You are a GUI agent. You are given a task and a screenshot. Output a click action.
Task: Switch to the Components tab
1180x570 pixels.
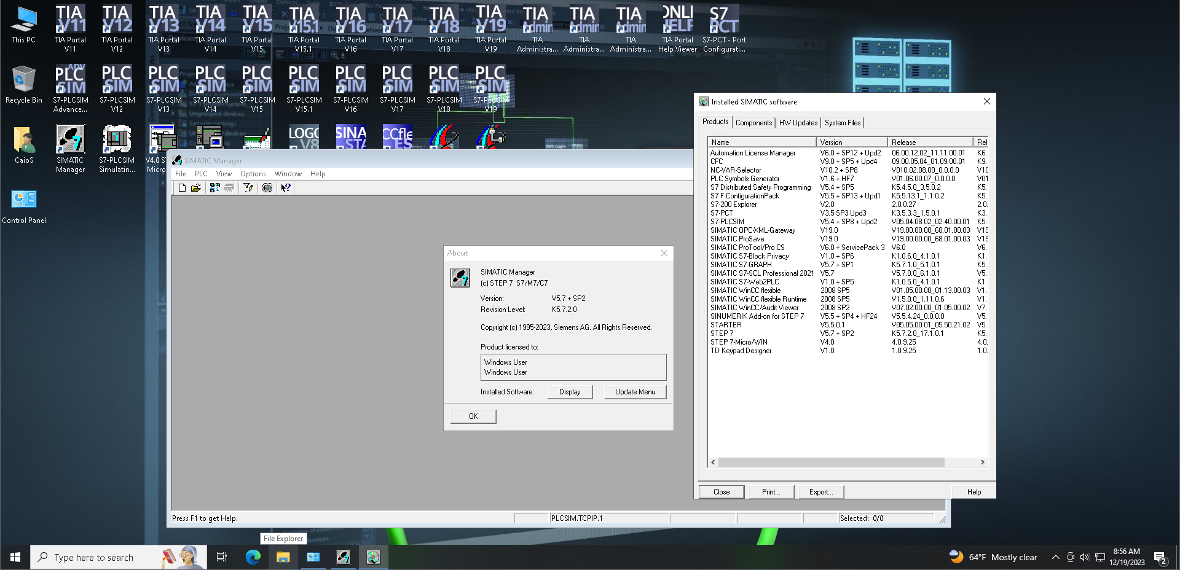[753, 123]
